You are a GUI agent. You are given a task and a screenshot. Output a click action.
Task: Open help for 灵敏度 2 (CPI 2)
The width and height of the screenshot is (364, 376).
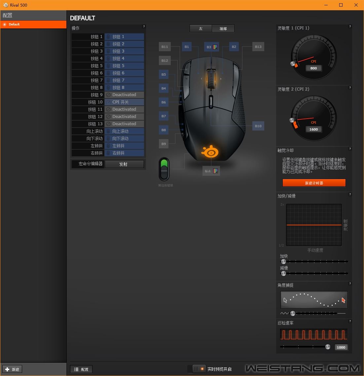350,88
